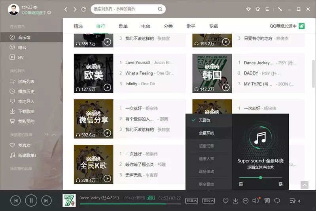Screen dimensions: 316x211
Task: Click the QQ level rocket icon
Action: [301, 26]
